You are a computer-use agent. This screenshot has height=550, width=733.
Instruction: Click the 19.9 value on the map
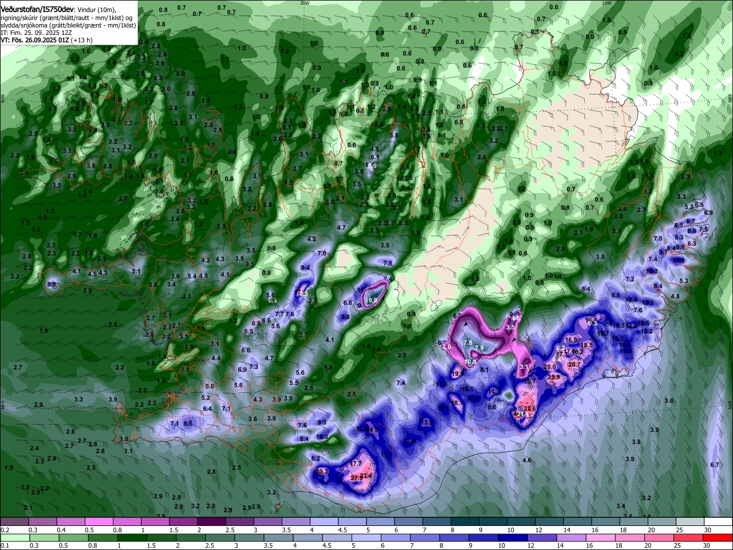click(458, 374)
